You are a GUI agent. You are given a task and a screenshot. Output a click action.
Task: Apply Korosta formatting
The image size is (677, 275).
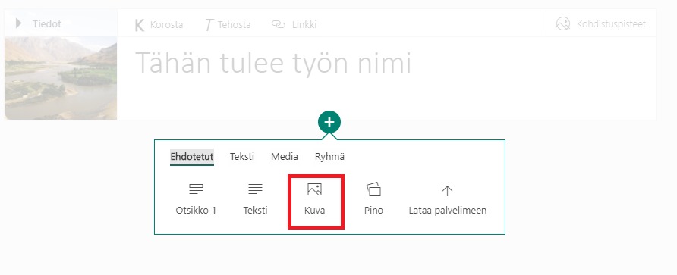(159, 25)
